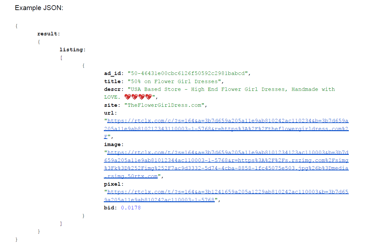The height and width of the screenshot is (248, 367).
Task: Open the rtclx.com/c/ url link
Action: pyautogui.click(x=226, y=129)
